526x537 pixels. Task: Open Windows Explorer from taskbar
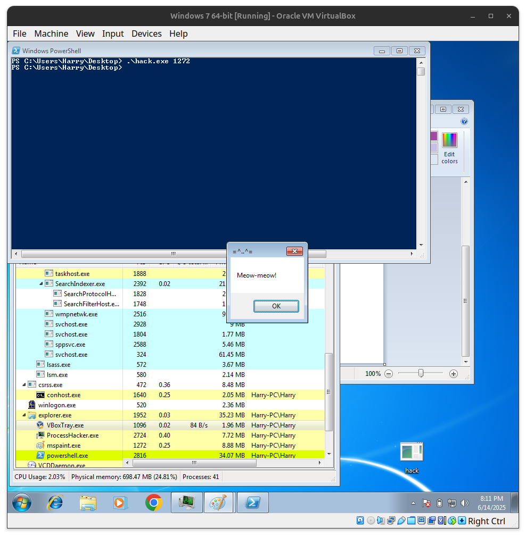(x=87, y=503)
